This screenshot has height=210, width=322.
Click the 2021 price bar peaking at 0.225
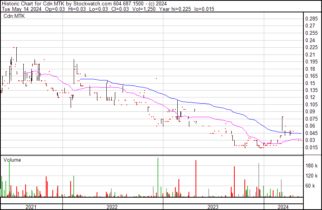point(16,55)
